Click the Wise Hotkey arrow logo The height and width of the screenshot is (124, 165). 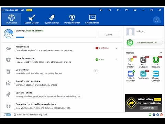[131, 103]
